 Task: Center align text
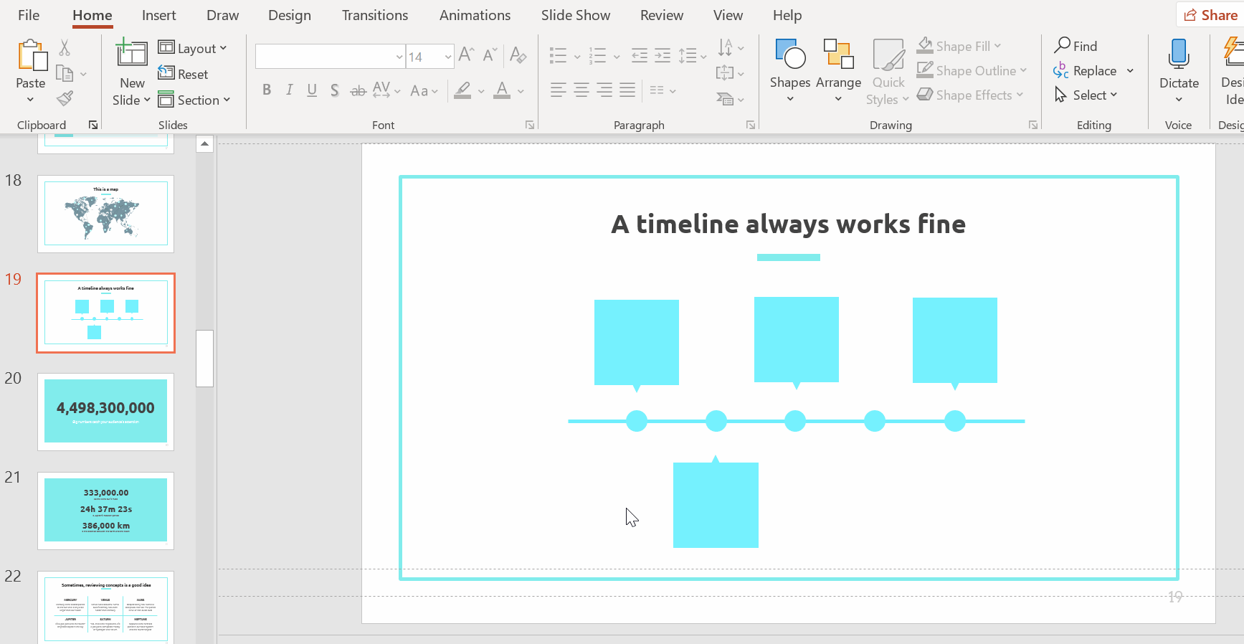581,90
